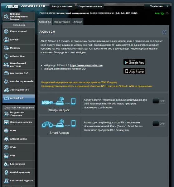Click the Загальний section header
Image resolution: width=174 pixels, height=187 pixels.
19,25
